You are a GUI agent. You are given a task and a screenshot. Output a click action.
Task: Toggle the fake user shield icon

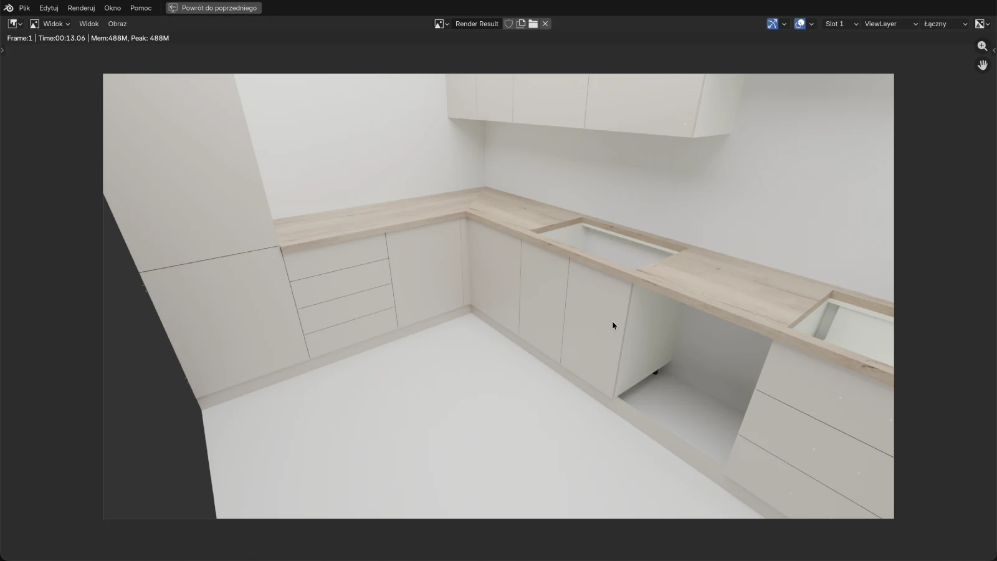[508, 24]
